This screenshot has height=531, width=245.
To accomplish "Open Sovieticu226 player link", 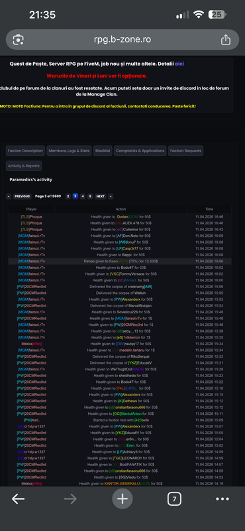I will (127, 312).
